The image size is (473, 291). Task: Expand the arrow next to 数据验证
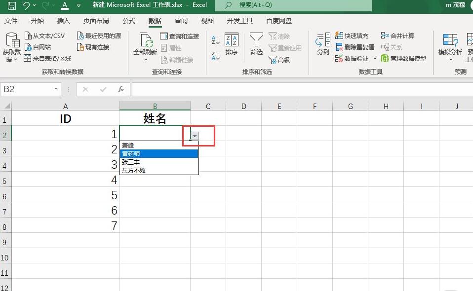(375, 58)
